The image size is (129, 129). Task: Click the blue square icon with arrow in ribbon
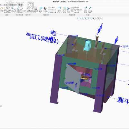click(68, 8)
